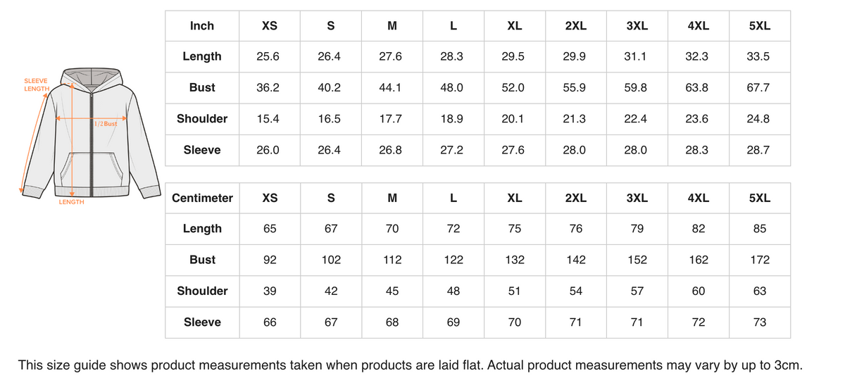
Task: Select the 44.1 bust value for M
Action: click(x=391, y=87)
